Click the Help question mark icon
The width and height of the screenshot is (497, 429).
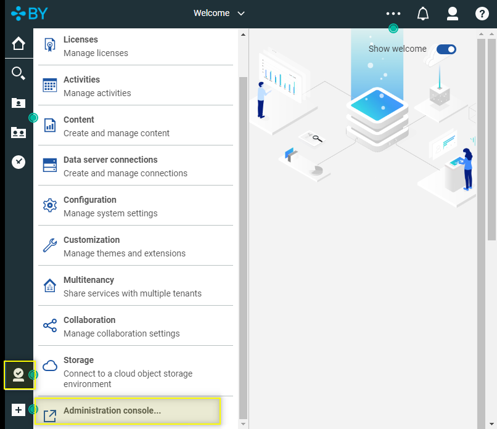[x=482, y=14]
